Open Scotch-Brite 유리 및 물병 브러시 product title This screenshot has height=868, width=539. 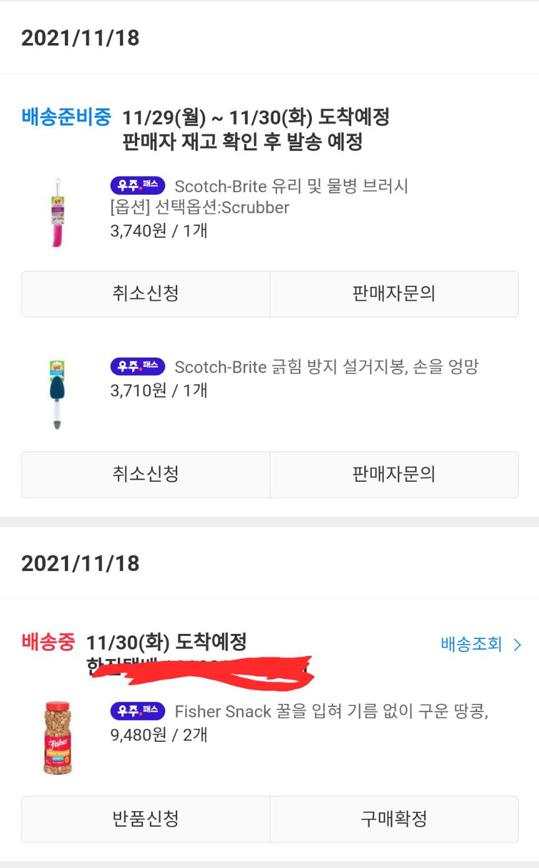coord(291,186)
